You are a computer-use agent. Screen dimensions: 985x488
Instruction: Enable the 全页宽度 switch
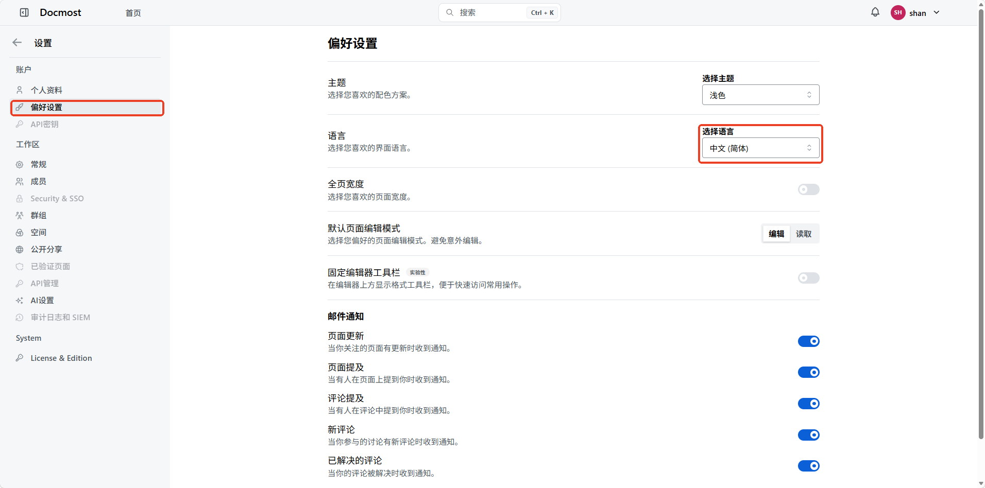pyautogui.click(x=808, y=189)
